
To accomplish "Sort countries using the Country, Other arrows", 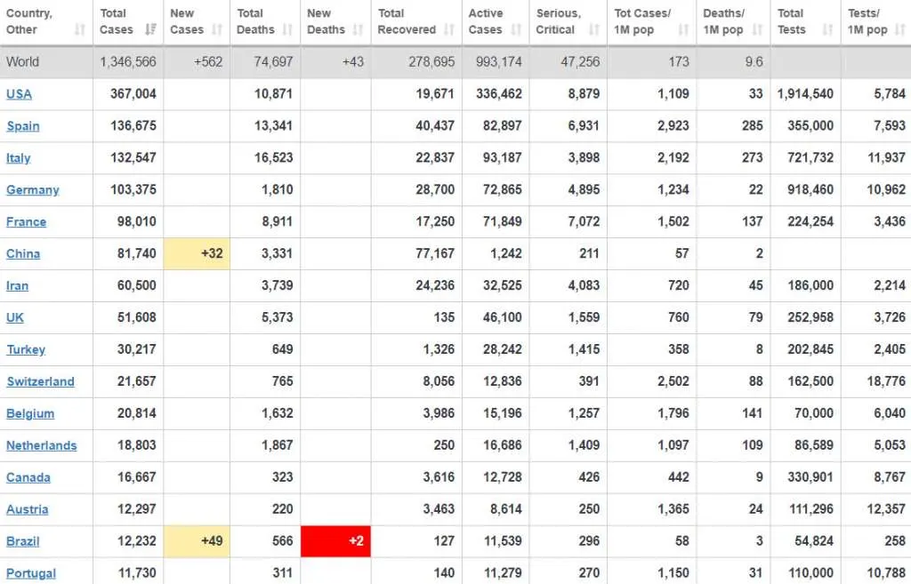I will tap(79, 30).
